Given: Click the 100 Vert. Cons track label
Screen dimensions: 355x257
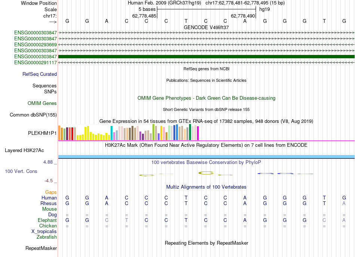Looking at the screenshot, I should (21, 171).
